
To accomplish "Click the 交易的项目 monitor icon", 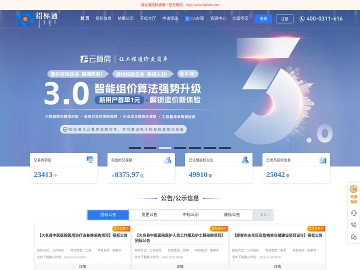I will [x=90, y=160].
